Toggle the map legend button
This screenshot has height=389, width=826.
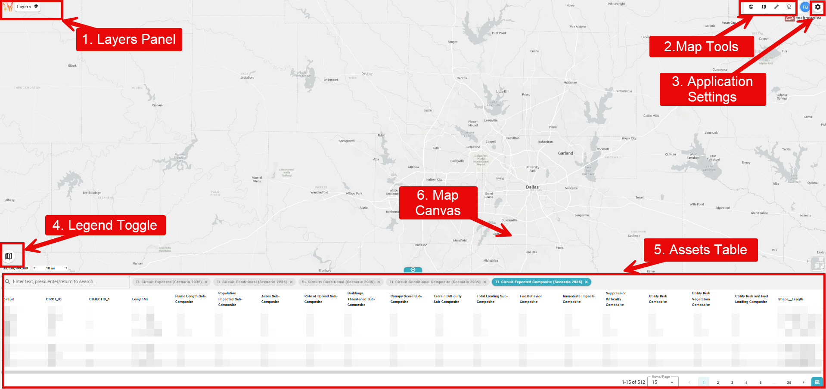(x=9, y=256)
